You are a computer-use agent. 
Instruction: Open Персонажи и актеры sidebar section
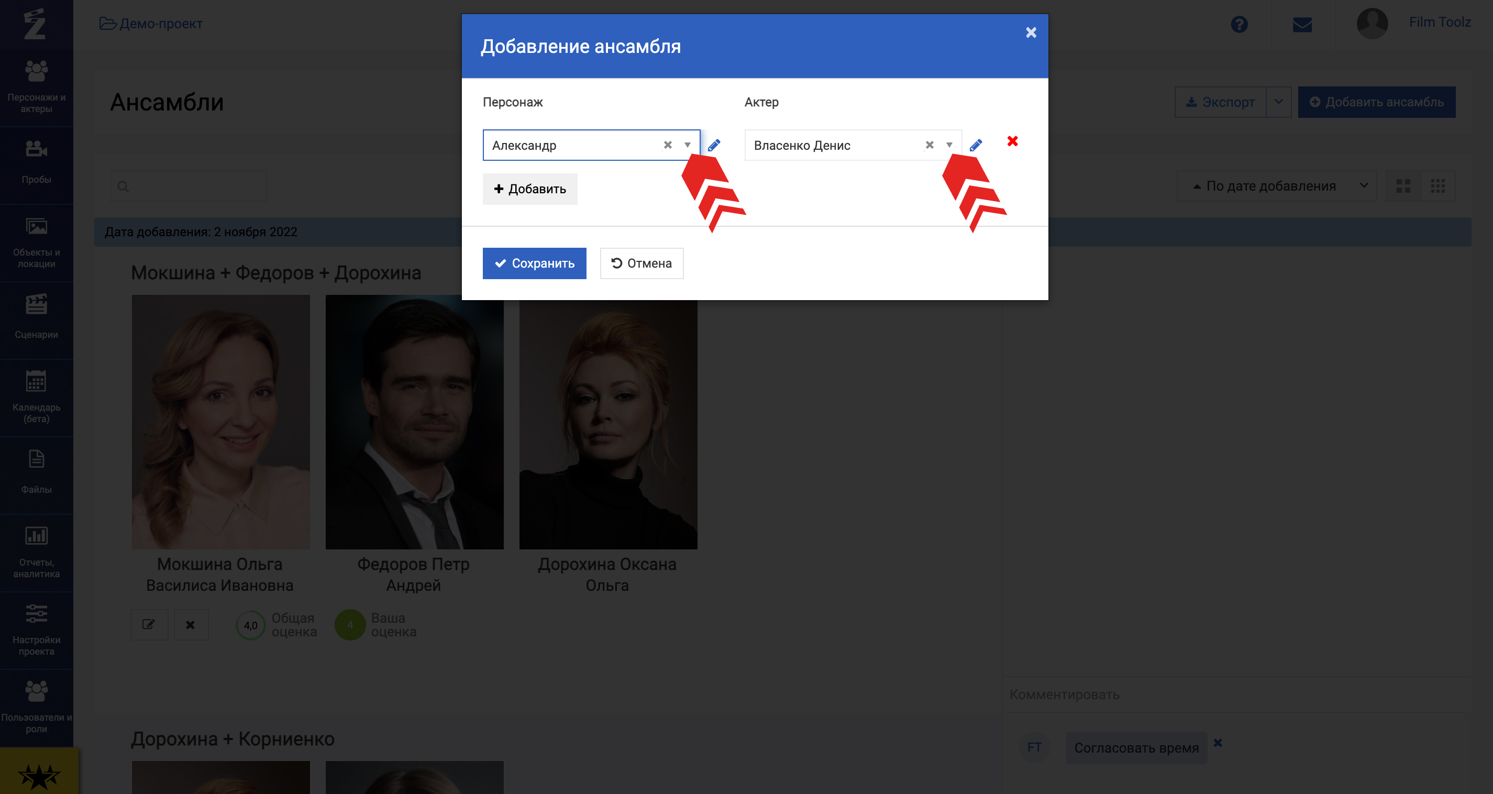pos(37,87)
